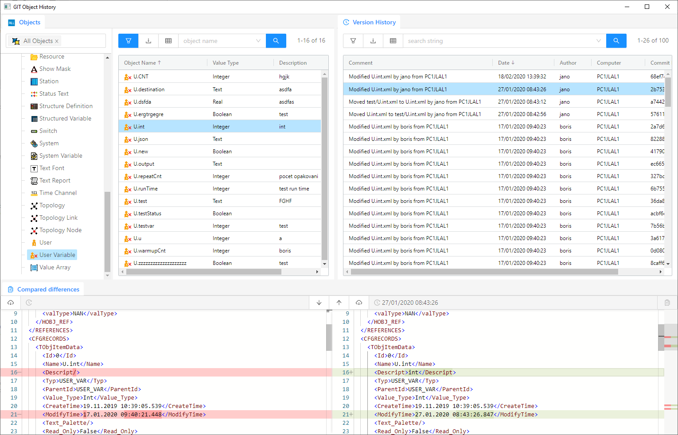678x435 pixels.
Task: Click the Version History horizontal scrollbar thumb
Action: point(484,272)
